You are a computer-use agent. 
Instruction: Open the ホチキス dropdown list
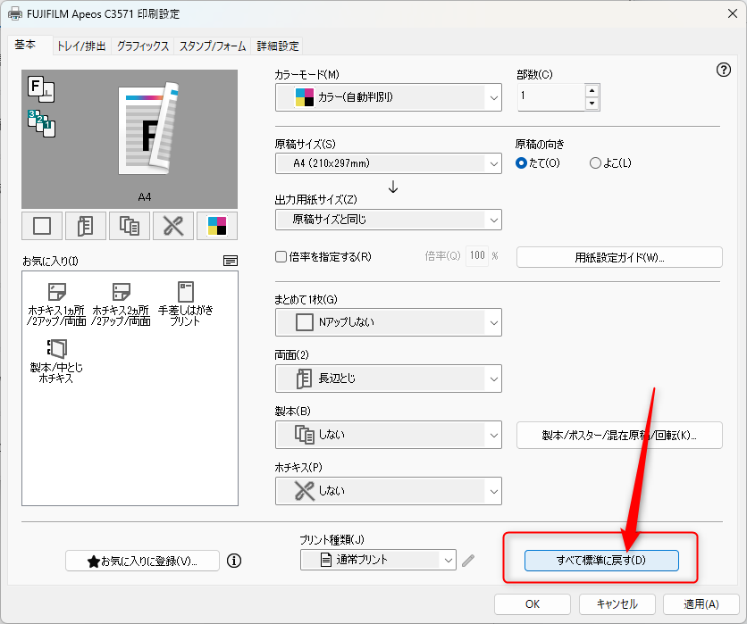[389, 491]
